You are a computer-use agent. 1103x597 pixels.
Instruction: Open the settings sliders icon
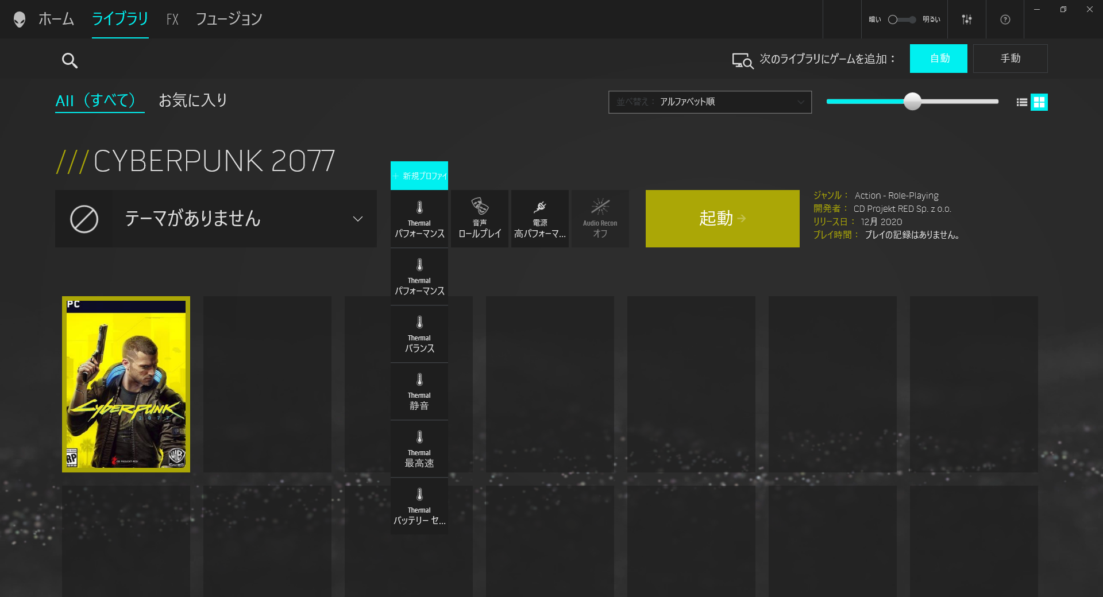tap(967, 20)
